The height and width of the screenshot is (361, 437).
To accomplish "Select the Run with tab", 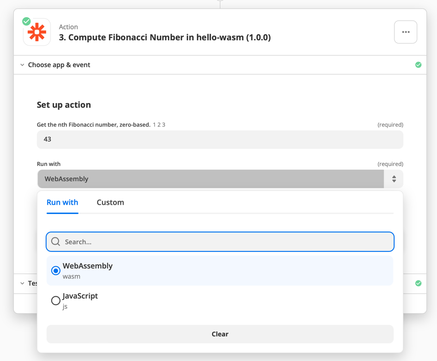I will (62, 202).
